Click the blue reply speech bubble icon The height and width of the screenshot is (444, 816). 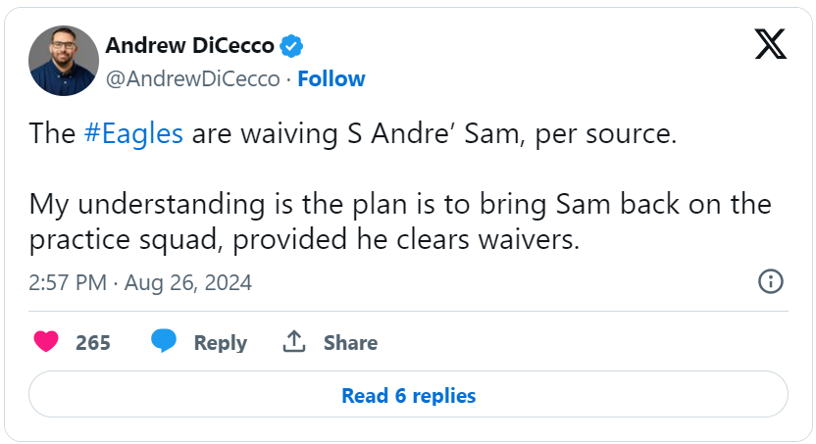[164, 342]
